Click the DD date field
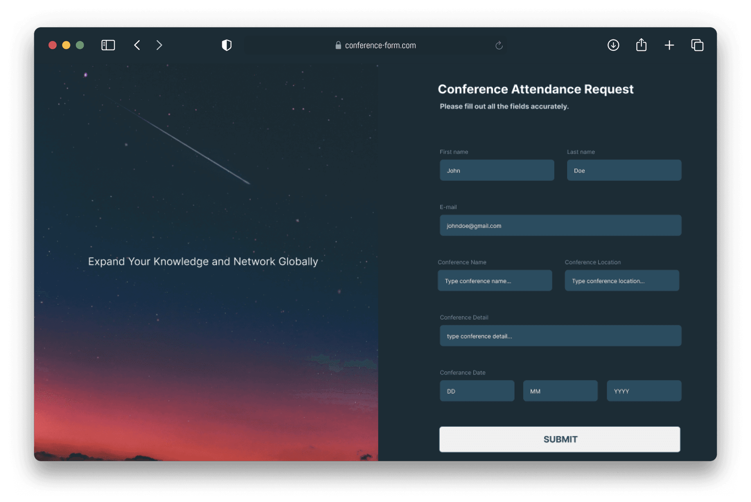 (477, 391)
